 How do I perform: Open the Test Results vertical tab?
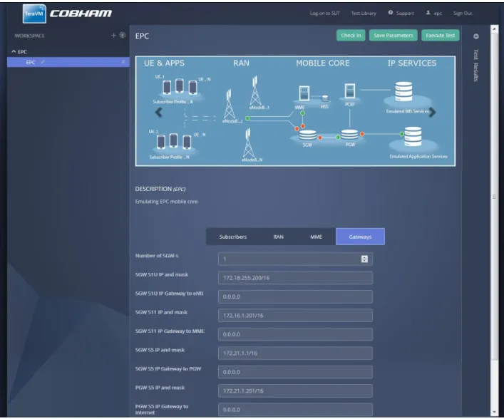pos(476,66)
